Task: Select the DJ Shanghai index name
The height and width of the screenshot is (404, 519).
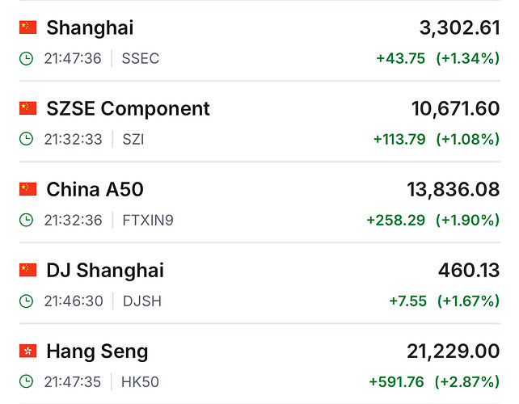Action: (x=105, y=270)
